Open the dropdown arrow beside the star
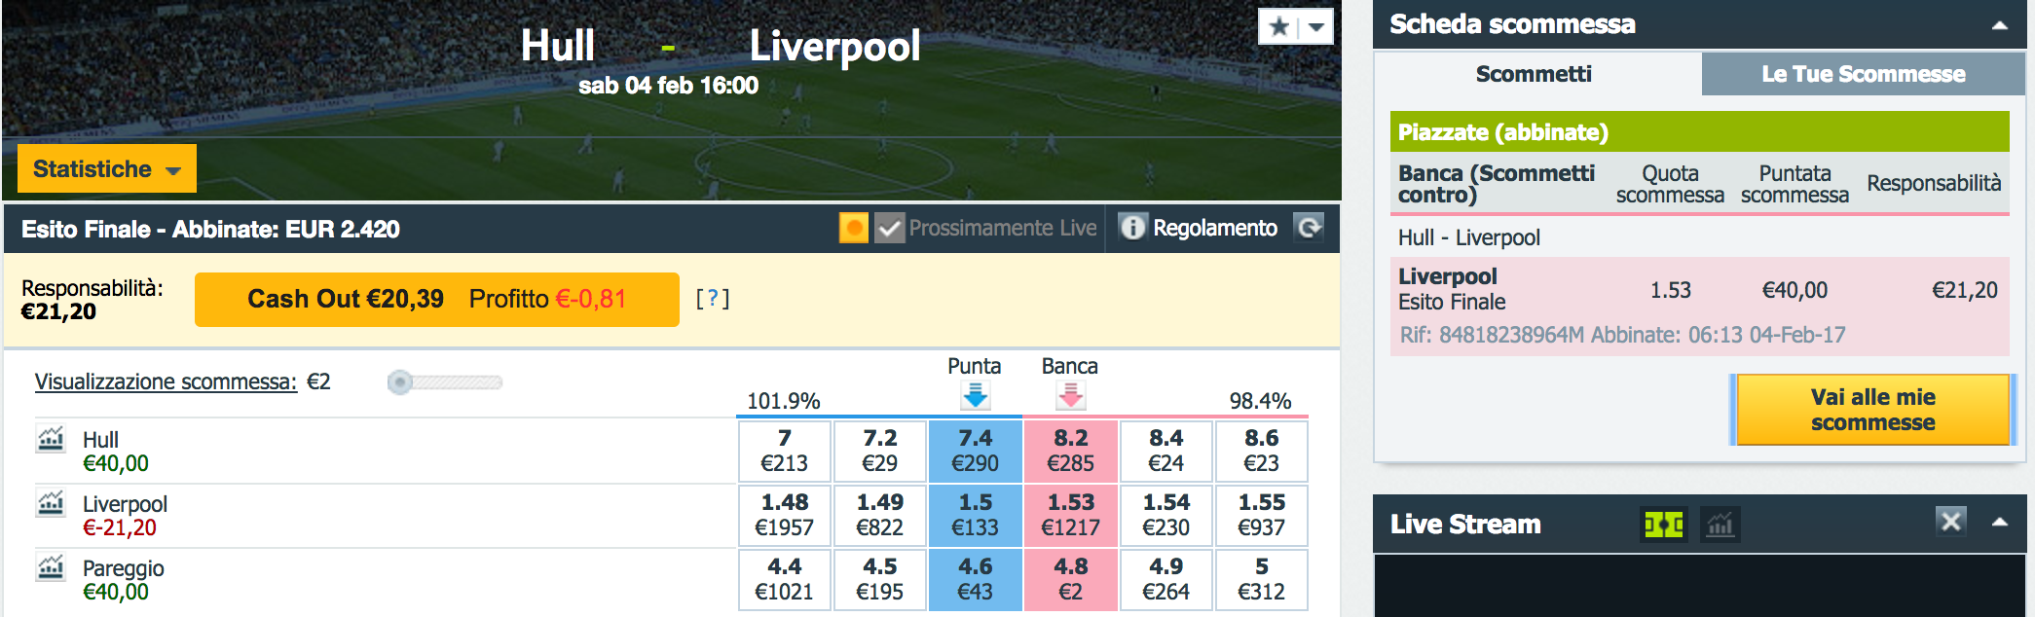 pos(1316,26)
